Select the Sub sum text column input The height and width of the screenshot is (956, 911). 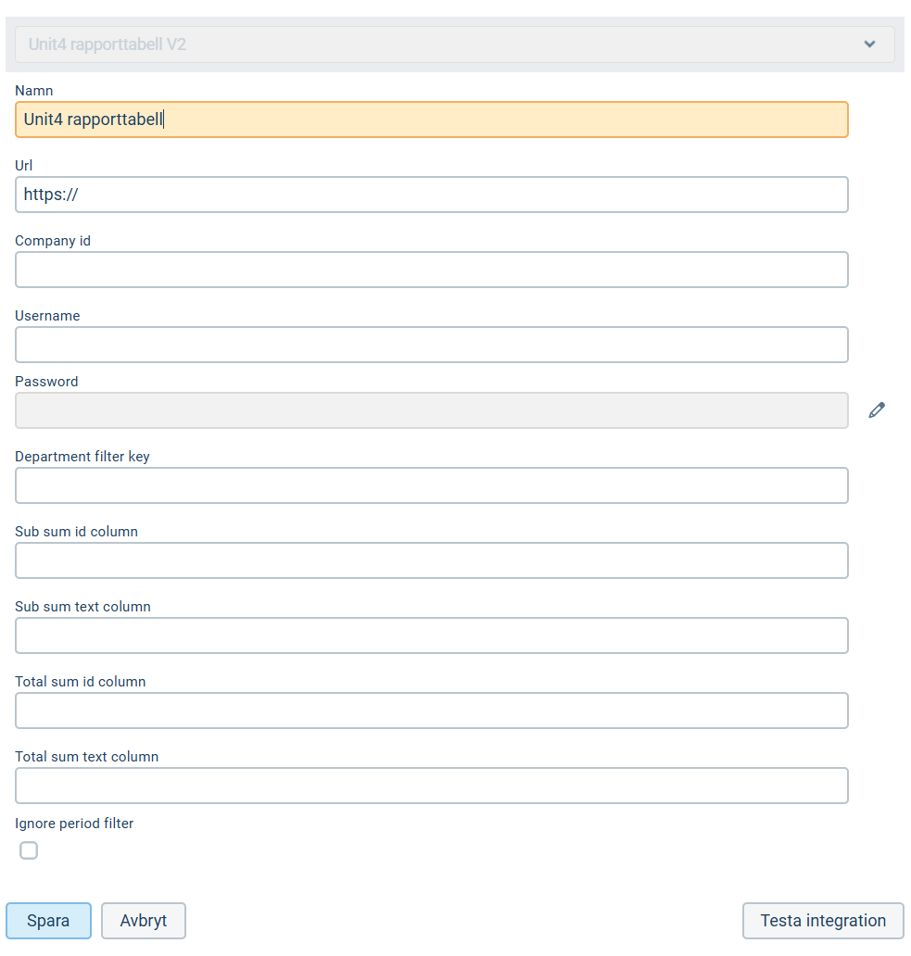(431, 635)
